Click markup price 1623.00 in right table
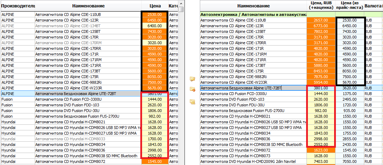The height and width of the screenshot is (165, 383). point(321,150)
